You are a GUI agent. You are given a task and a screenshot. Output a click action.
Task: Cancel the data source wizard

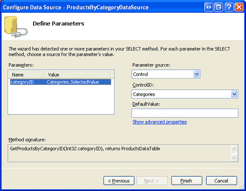coord(221,181)
